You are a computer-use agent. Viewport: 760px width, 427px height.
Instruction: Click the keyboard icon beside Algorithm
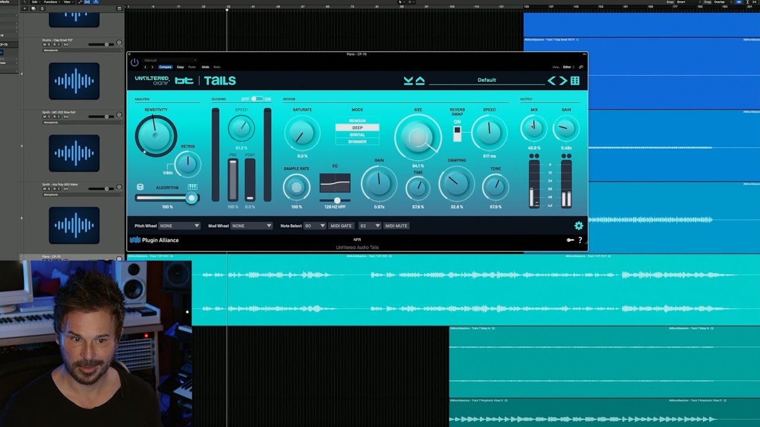[192, 187]
